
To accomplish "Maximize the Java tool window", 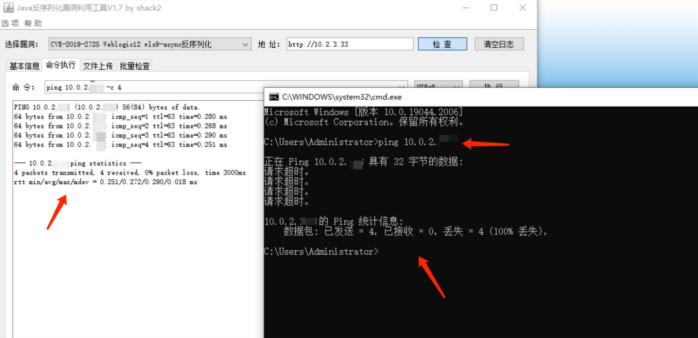I will point(494,8).
